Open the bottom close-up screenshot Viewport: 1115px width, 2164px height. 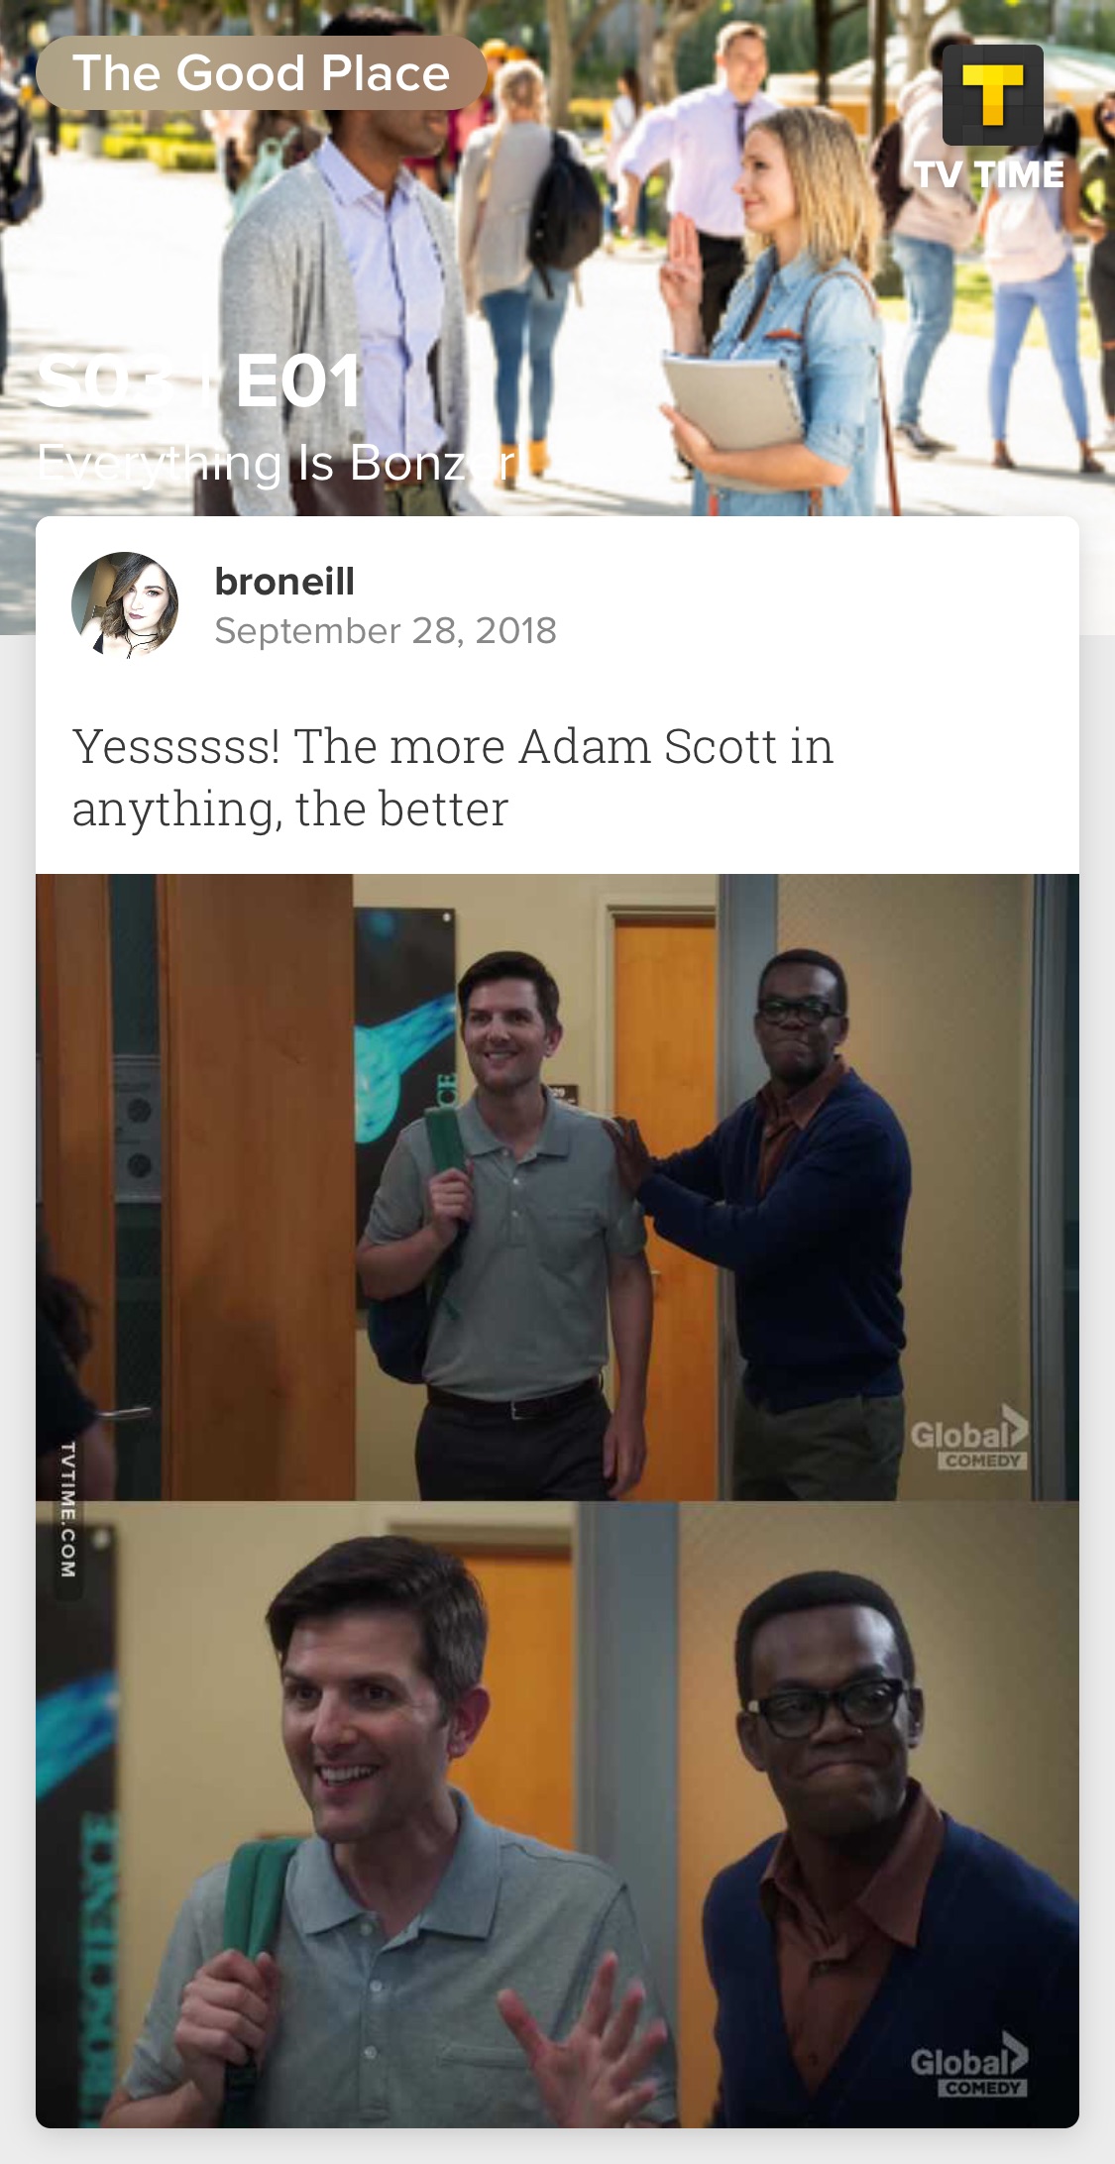click(x=557, y=1814)
